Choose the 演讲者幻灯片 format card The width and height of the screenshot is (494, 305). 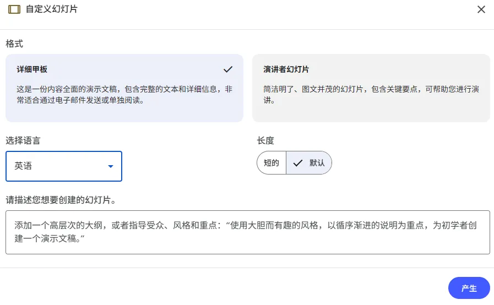[371, 88]
